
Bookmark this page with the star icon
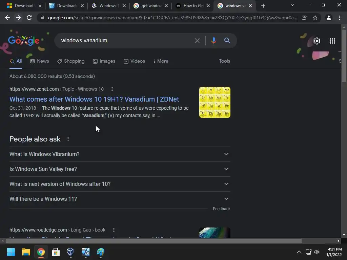pyautogui.click(x=315, y=18)
